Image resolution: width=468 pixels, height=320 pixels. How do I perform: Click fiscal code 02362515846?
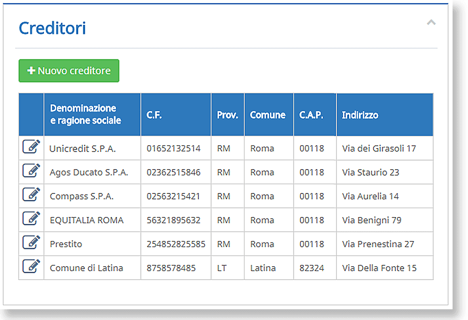click(x=174, y=172)
